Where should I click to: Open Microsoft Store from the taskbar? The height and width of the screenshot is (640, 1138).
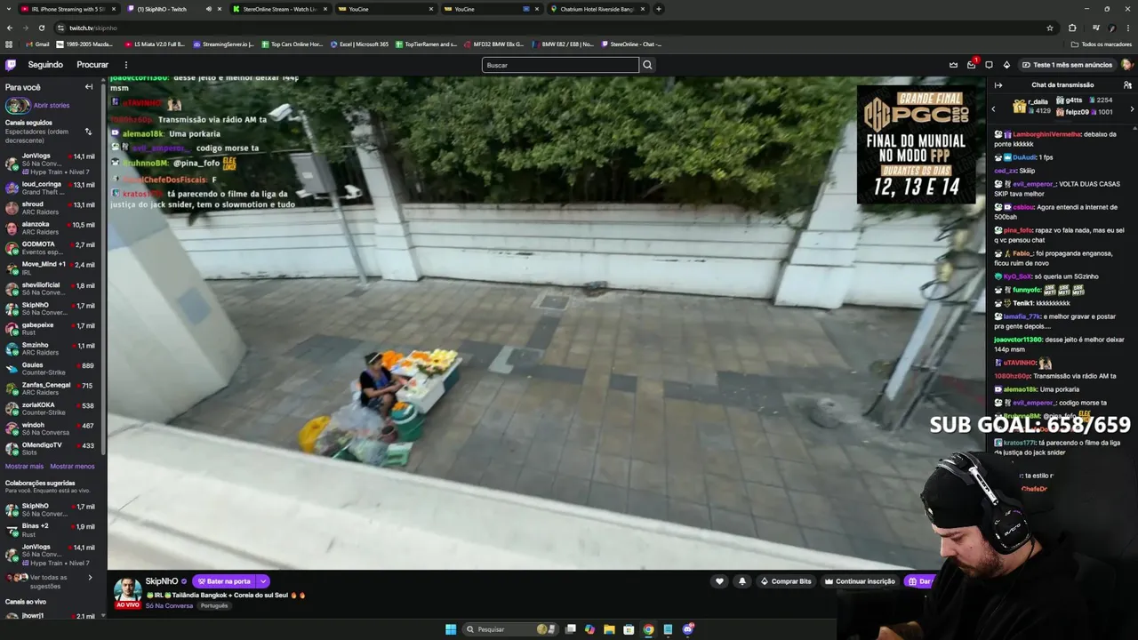(x=629, y=629)
